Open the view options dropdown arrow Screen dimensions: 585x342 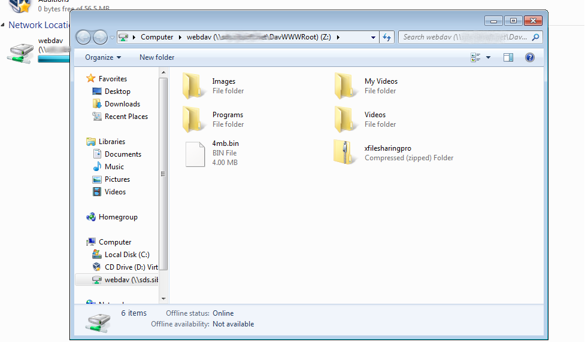pyautogui.click(x=488, y=57)
